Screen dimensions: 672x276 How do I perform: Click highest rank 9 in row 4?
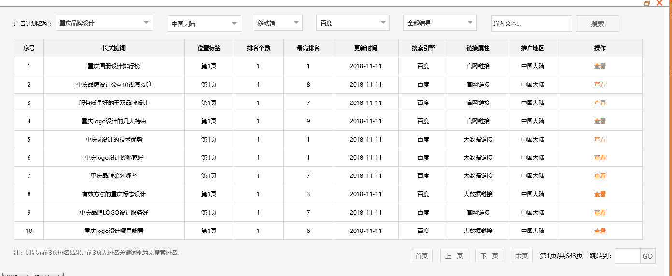coord(308,121)
